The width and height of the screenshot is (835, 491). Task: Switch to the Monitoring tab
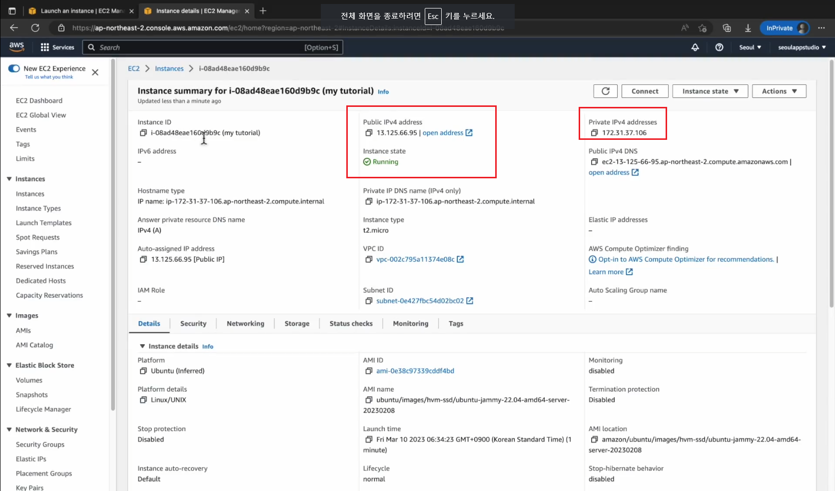[x=410, y=324]
